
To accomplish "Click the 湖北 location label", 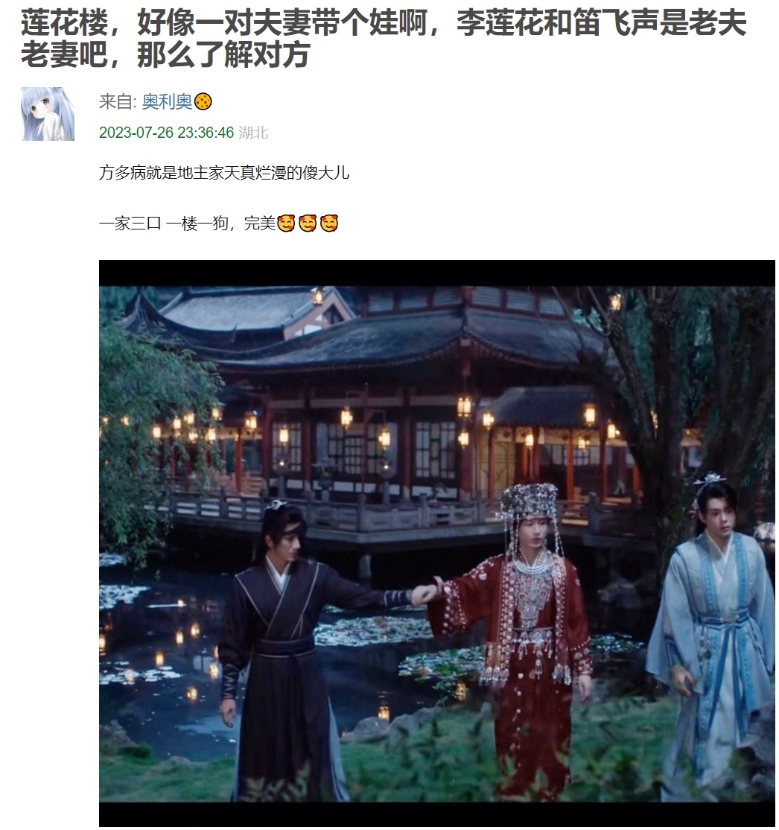I will tap(253, 133).
